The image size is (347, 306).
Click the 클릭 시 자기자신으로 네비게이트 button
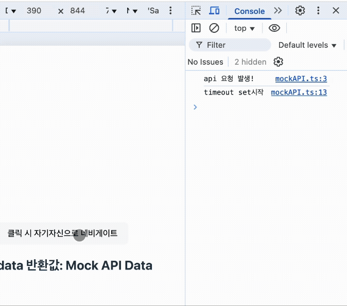[64, 234]
